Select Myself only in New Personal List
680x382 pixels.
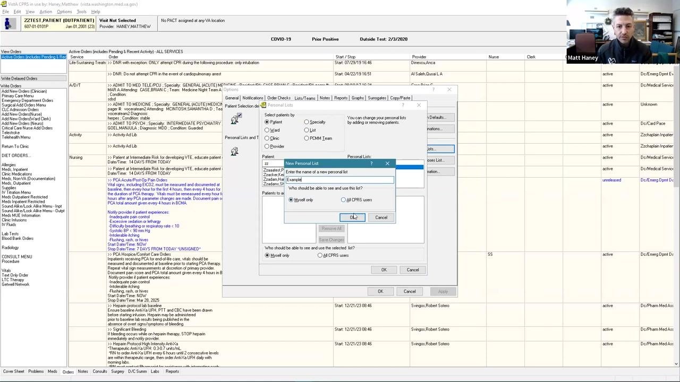301,200
